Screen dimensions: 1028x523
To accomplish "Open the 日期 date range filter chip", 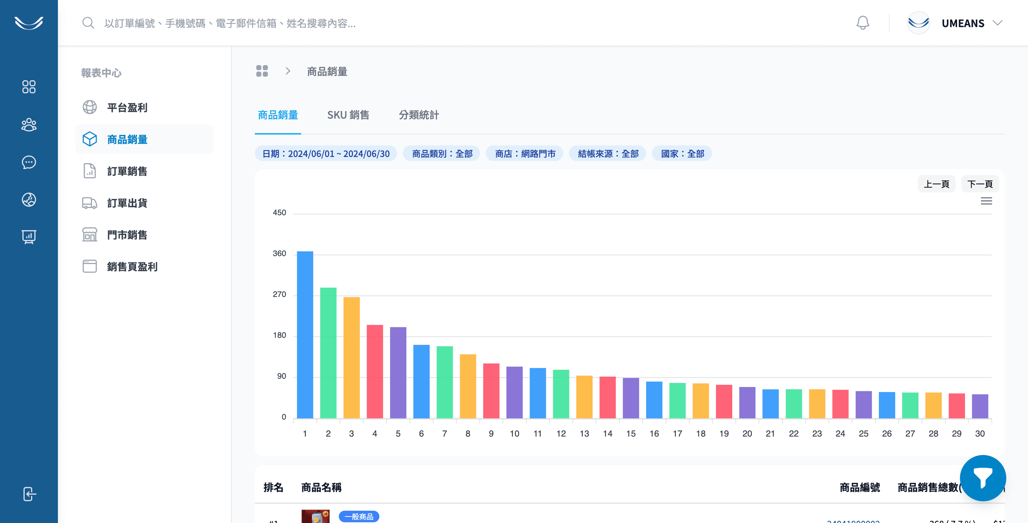I will (x=326, y=153).
